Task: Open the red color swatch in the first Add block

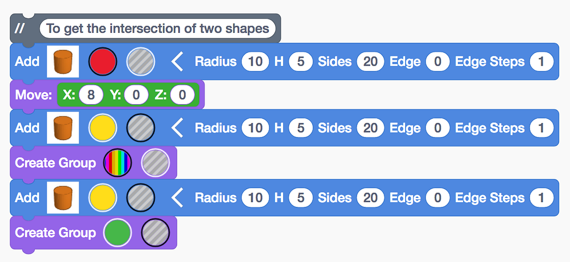Action: (103, 62)
